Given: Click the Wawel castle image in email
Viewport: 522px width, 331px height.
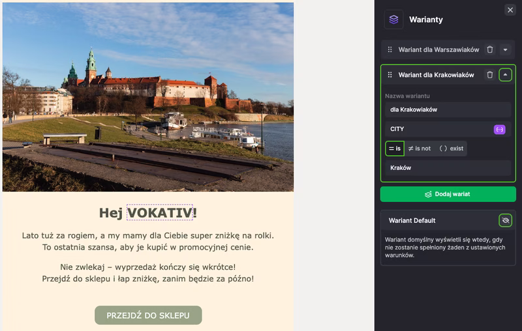Looking at the screenshot, I should 148,97.
